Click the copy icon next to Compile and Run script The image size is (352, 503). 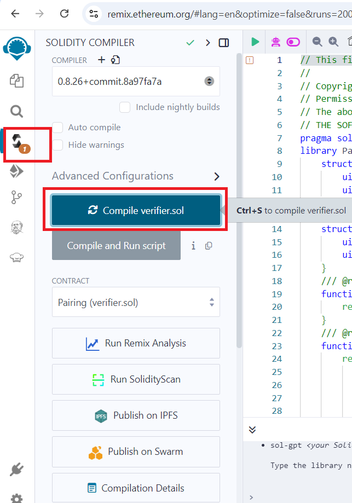209,246
